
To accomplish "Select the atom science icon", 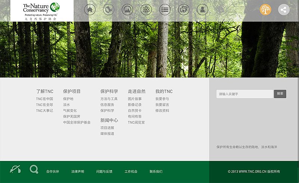I will [146, 10].
